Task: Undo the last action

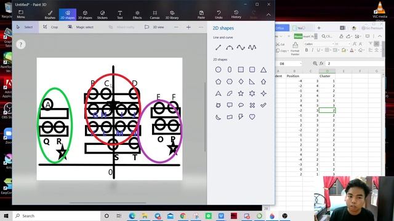Action: (219, 15)
